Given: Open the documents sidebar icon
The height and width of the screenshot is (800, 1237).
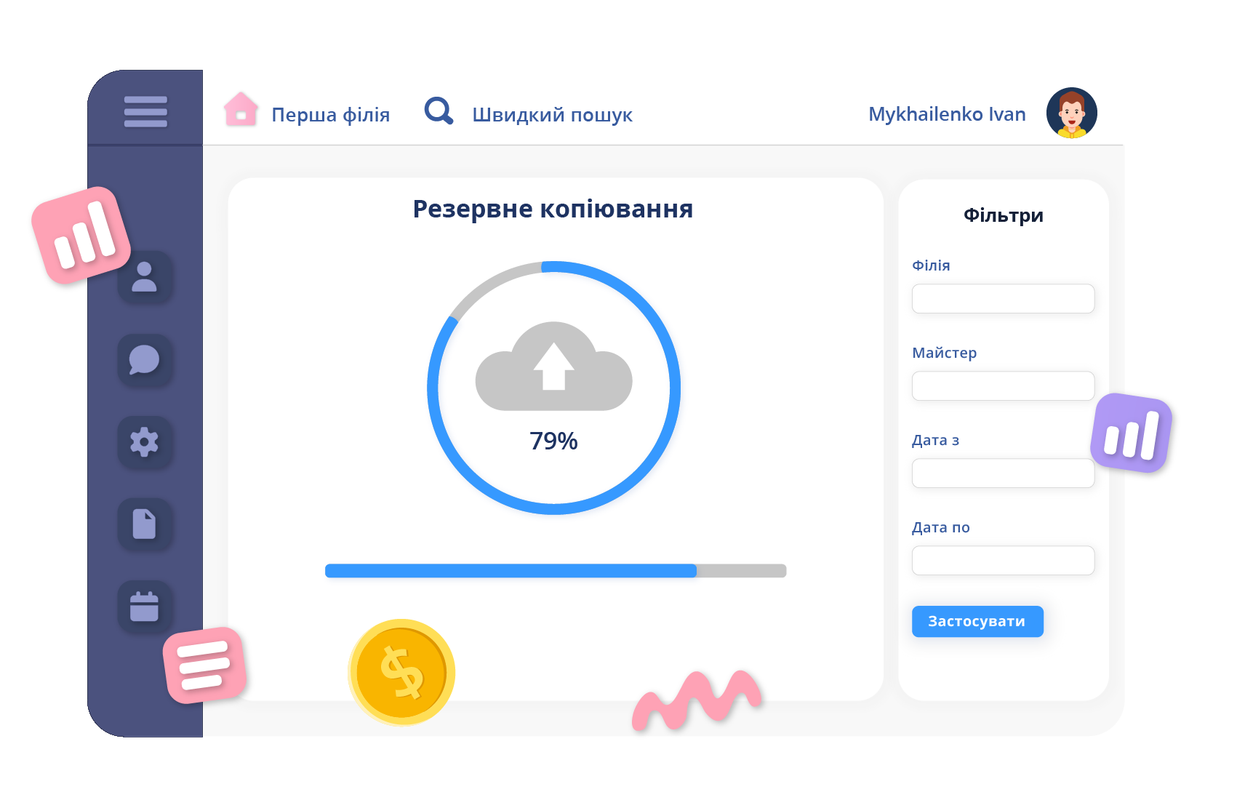Looking at the screenshot, I should 145,524.
